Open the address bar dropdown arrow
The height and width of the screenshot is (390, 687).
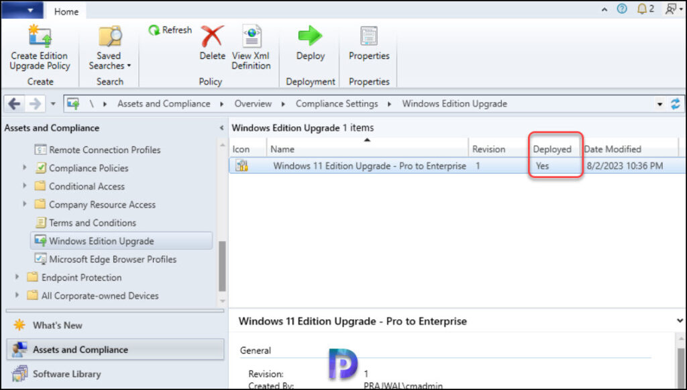tap(659, 104)
